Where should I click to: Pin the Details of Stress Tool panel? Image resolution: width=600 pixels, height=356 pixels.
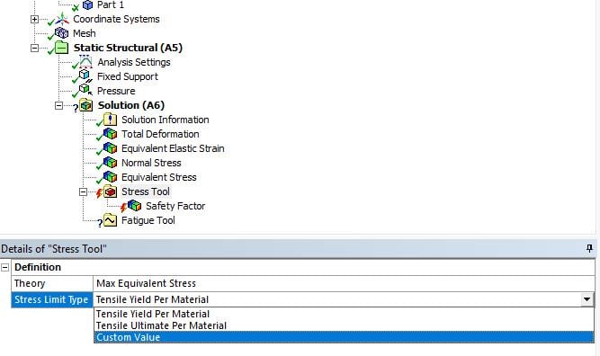coord(589,248)
